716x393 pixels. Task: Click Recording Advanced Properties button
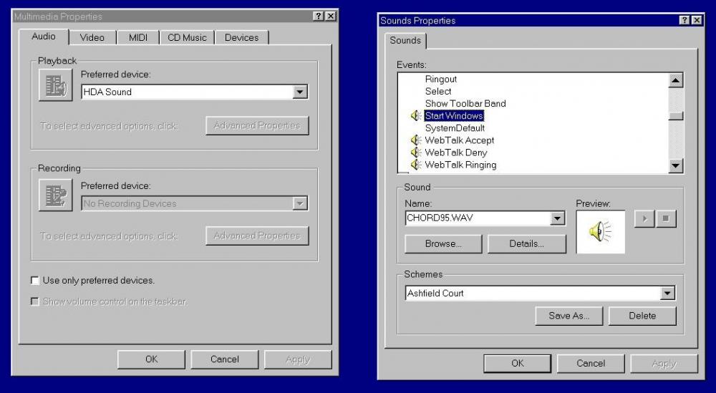(x=257, y=236)
